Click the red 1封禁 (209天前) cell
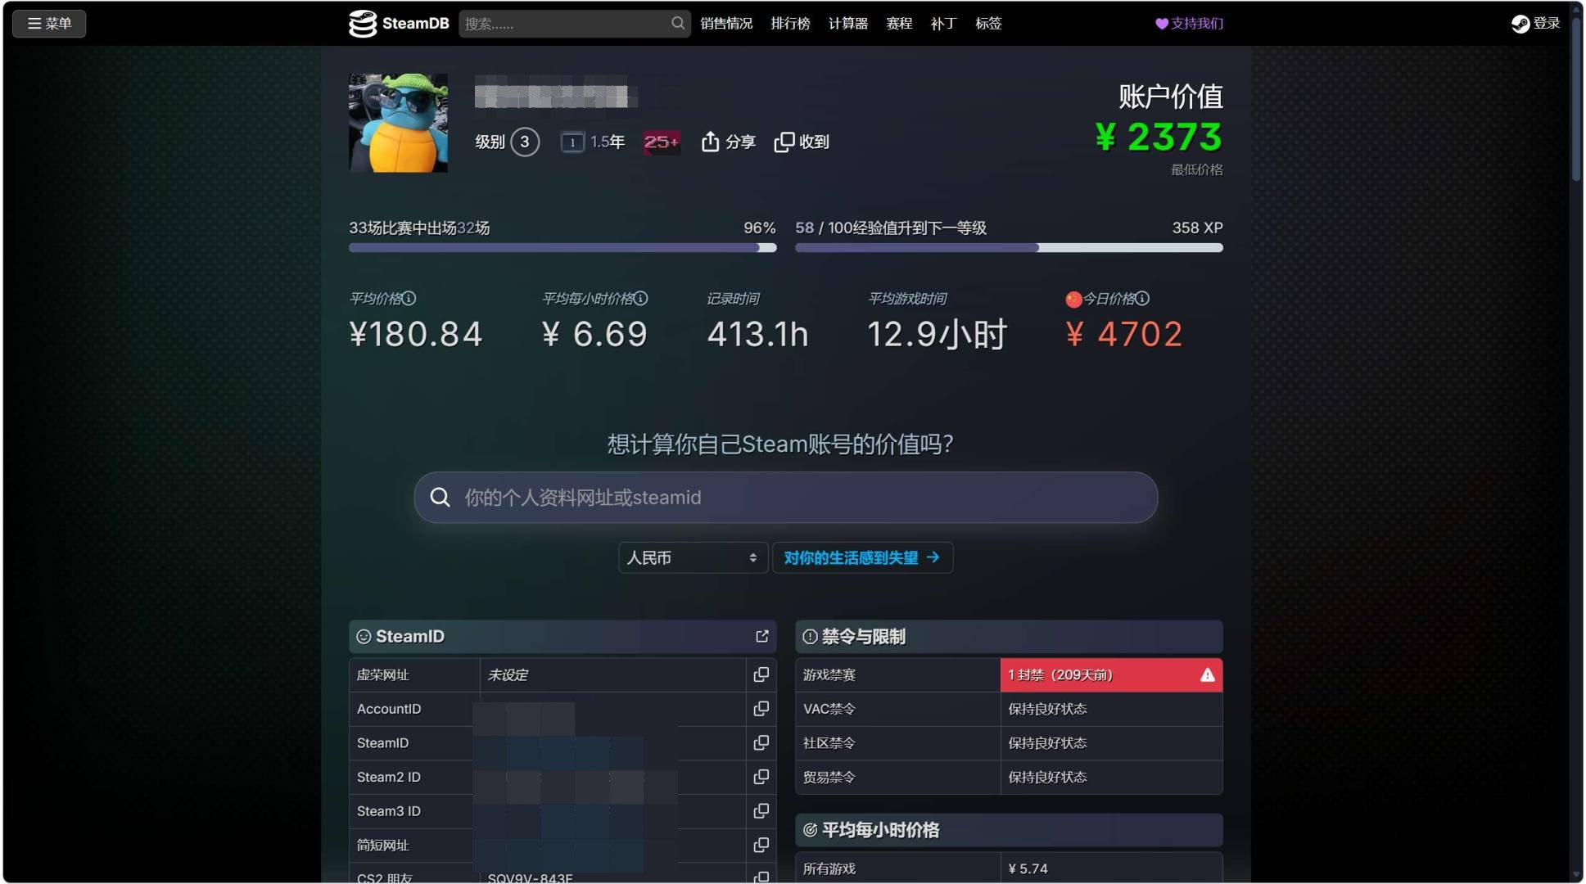Viewport: 1586px width, 884px height. tap(1111, 675)
